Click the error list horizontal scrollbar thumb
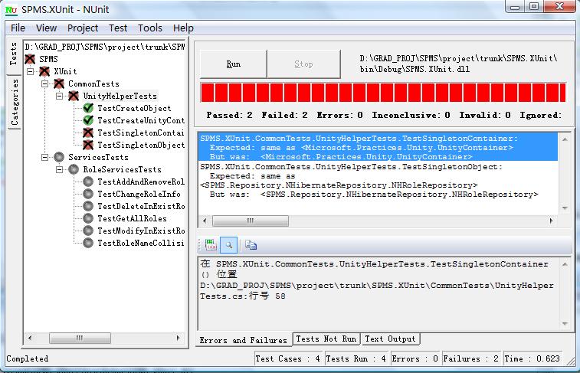The image size is (580, 373). click(x=251, y=221)
